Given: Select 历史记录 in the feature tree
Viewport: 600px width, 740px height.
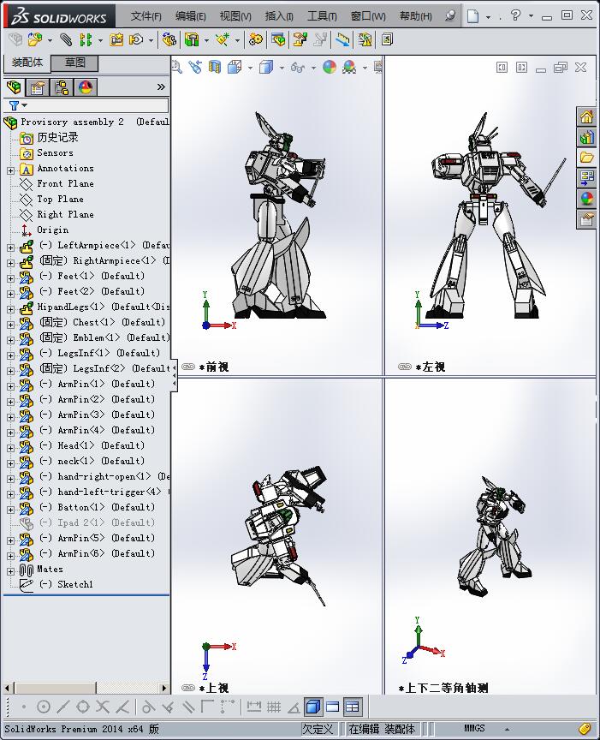Looking at the screenshot, I should (x=57, y=137).
